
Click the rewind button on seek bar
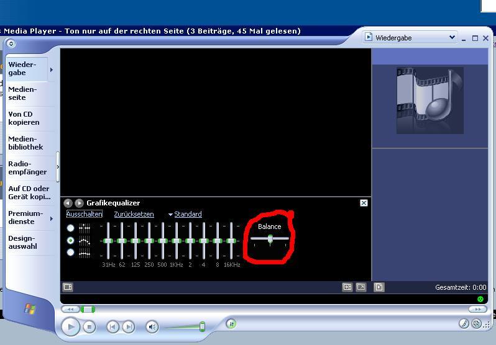pyautogui.click(x=70, y=309)
